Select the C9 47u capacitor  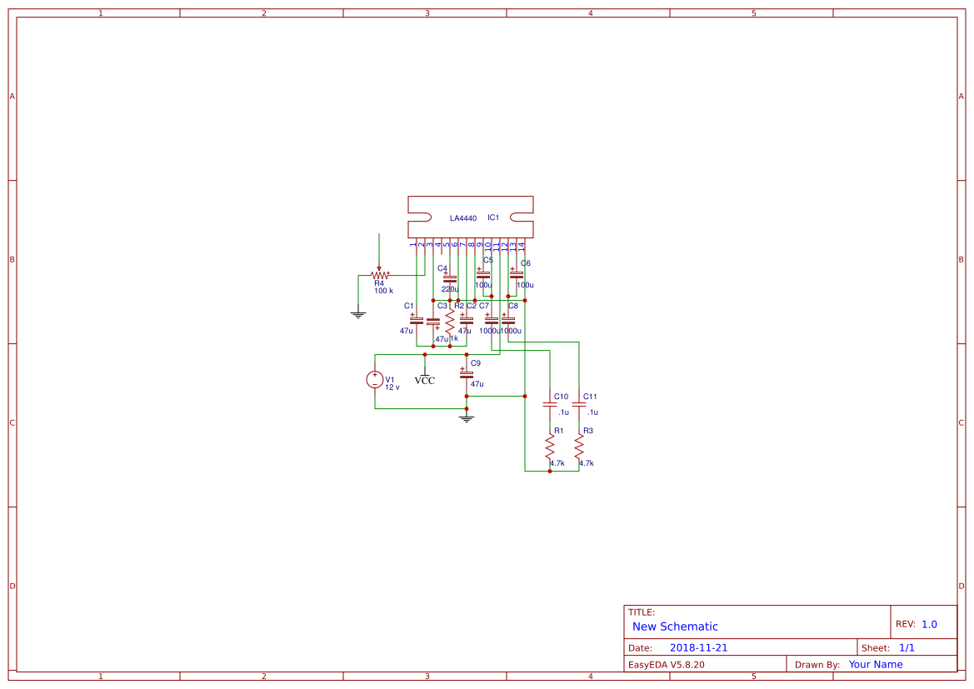[x=467, y=374]
